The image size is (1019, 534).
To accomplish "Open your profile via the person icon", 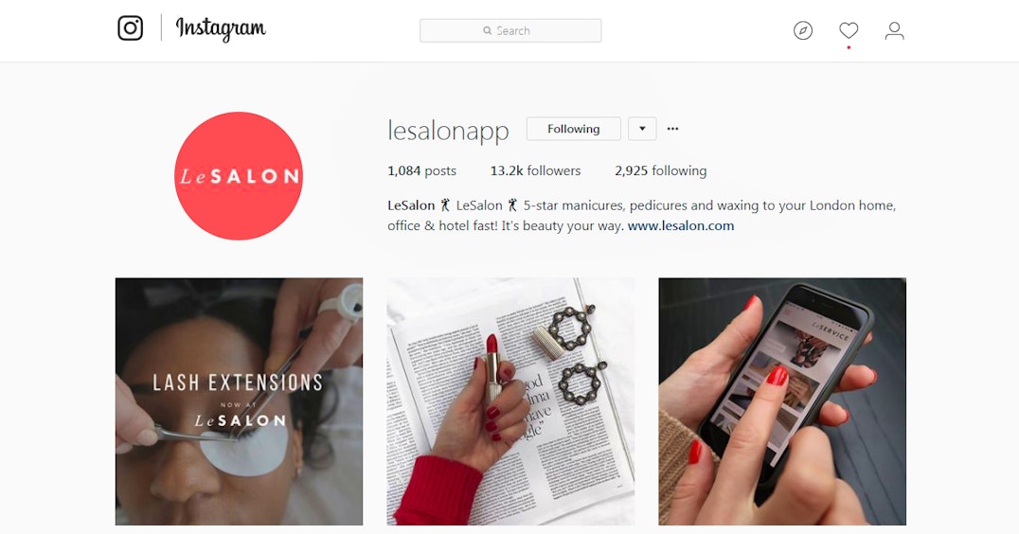I will point(894,30).
